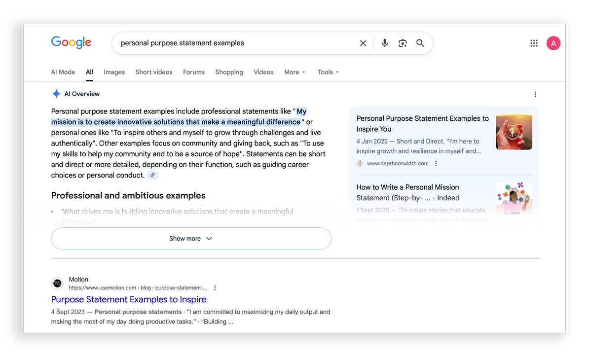The width and height of the screenshot is (589, 356).
Task: Click the depthnotwidth.com favicon
Action: click(360, 163)
